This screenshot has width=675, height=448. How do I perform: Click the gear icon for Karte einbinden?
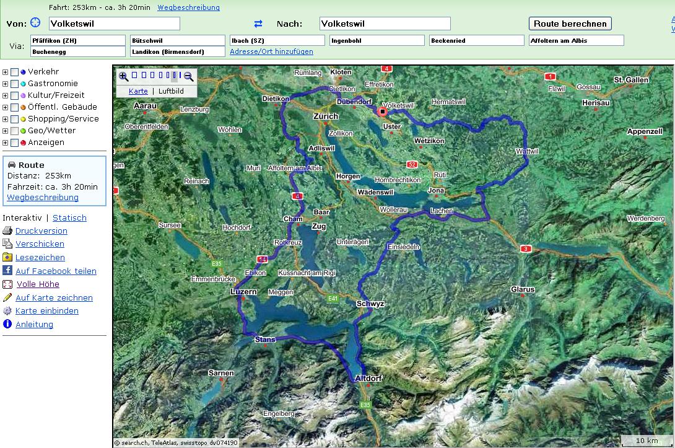[x=7, y=311]
